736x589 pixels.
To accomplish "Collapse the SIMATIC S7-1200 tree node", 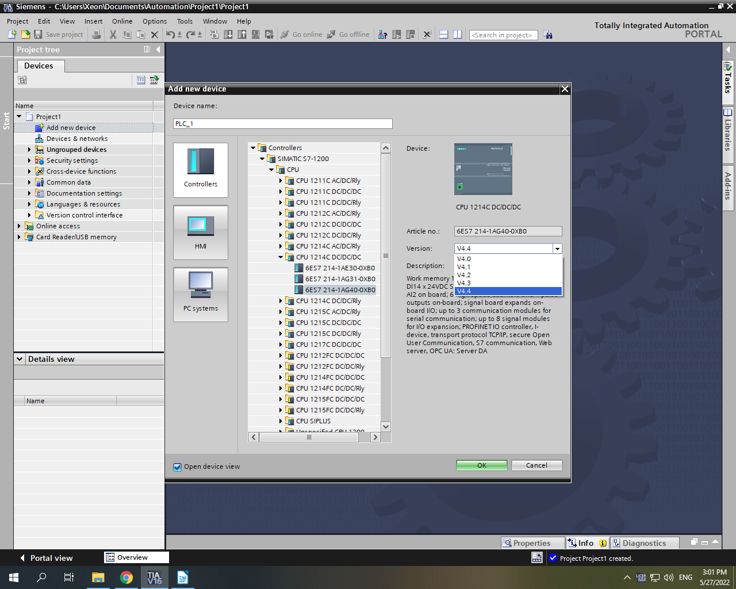I will pyautogui.click(x=262, y=159).
